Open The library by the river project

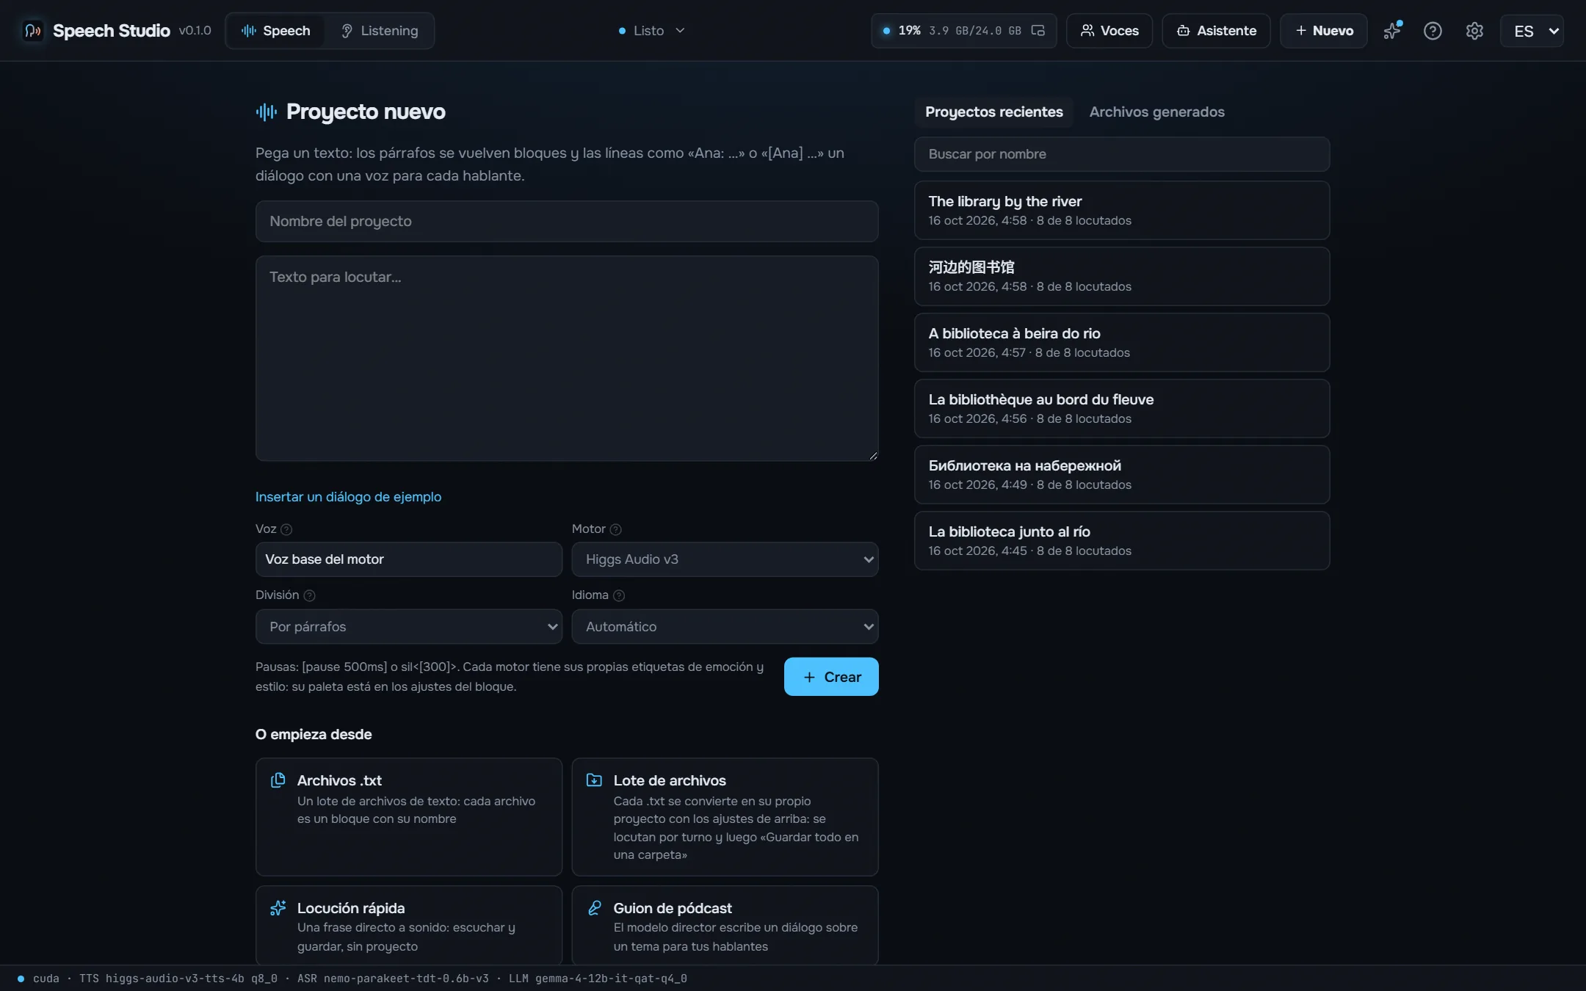(1122, 211)
